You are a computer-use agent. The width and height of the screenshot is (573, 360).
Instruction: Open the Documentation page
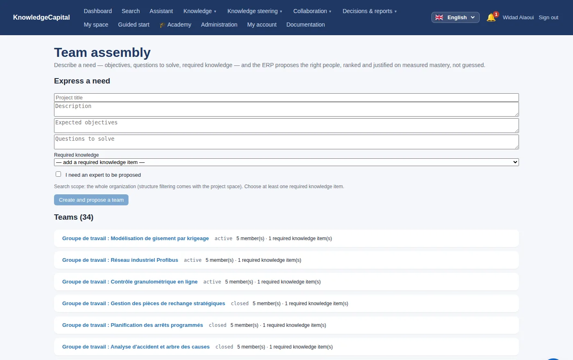pyautogui.click(x=306, y=25)
